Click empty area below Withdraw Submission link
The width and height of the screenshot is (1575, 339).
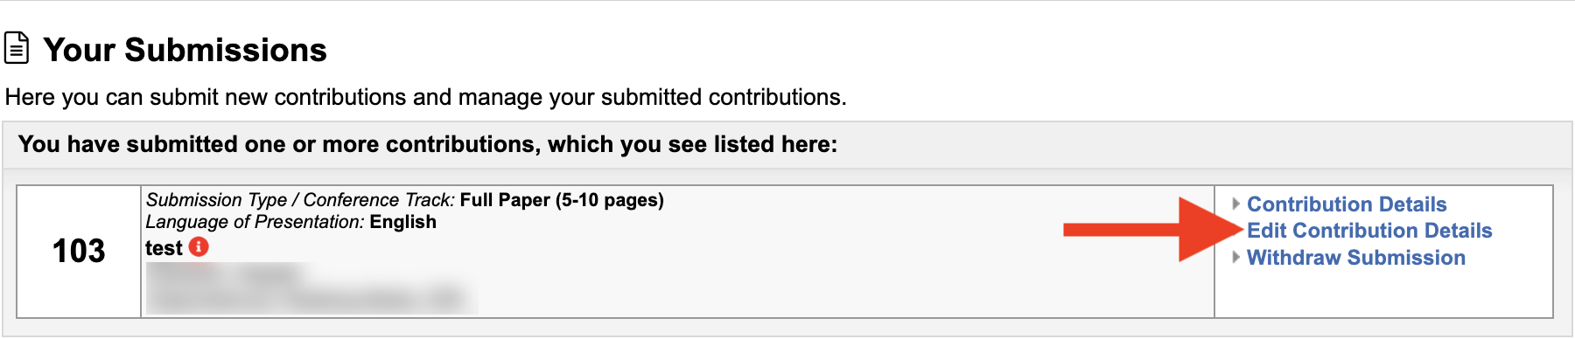(x=1383, y=294)
